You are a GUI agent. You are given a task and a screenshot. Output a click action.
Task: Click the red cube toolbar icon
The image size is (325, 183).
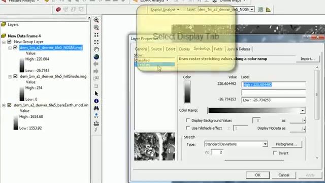pos(58,9)
